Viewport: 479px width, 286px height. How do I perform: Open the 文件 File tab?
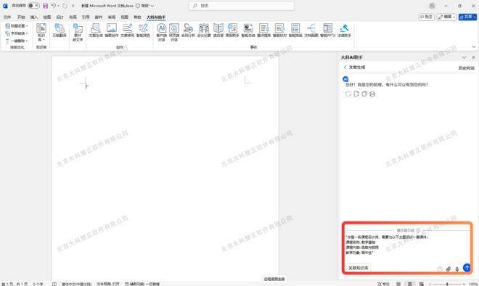pos(7,17)
